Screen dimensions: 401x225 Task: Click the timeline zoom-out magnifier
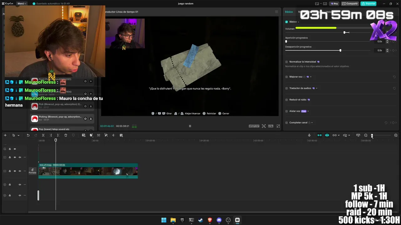click(366, 135)
